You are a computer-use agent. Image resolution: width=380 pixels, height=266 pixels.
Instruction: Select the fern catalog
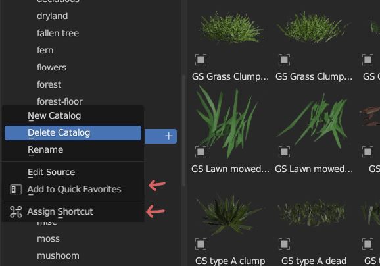45,50
